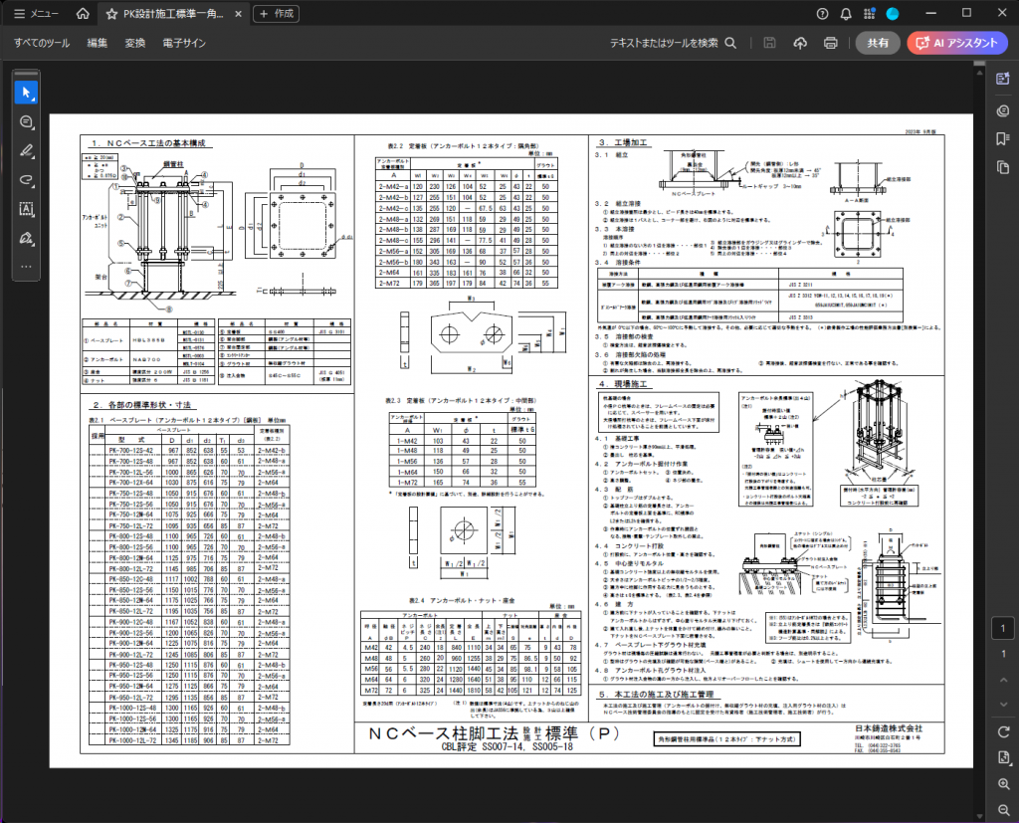
Task: Click the heading '1. NCベース工法の基本構成'
Action: click(148, 143)
